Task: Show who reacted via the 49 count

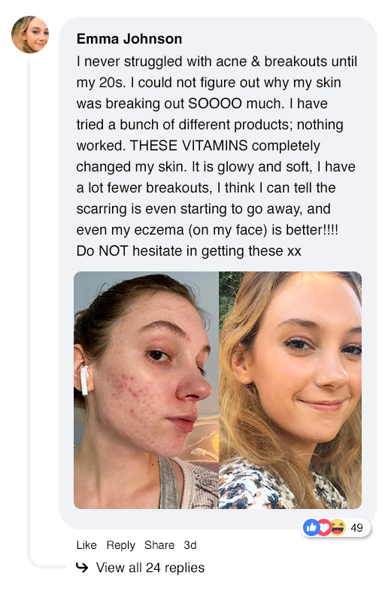Action: [356, 528]
